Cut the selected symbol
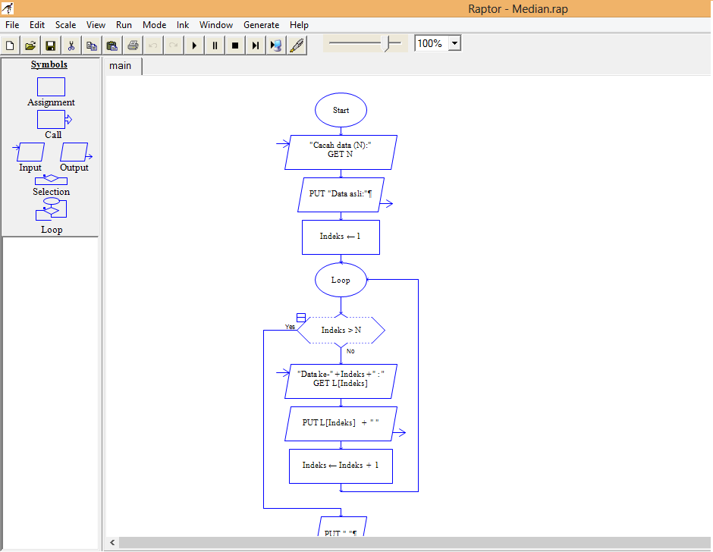This screenshot has width=713, height=552. [71, 45]
